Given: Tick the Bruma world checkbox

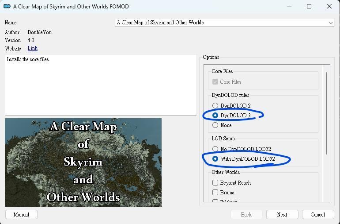Looking at the screenshot, I should click(x=215, y=193).
